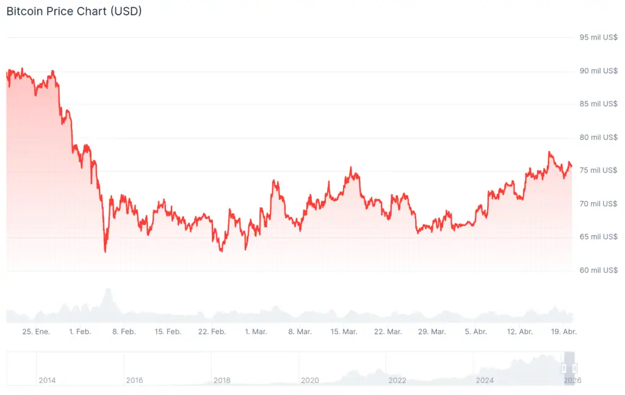Click the 60 mil US$ axis label
This screenshot has width=625, height=395.
(x=598, y=270)
